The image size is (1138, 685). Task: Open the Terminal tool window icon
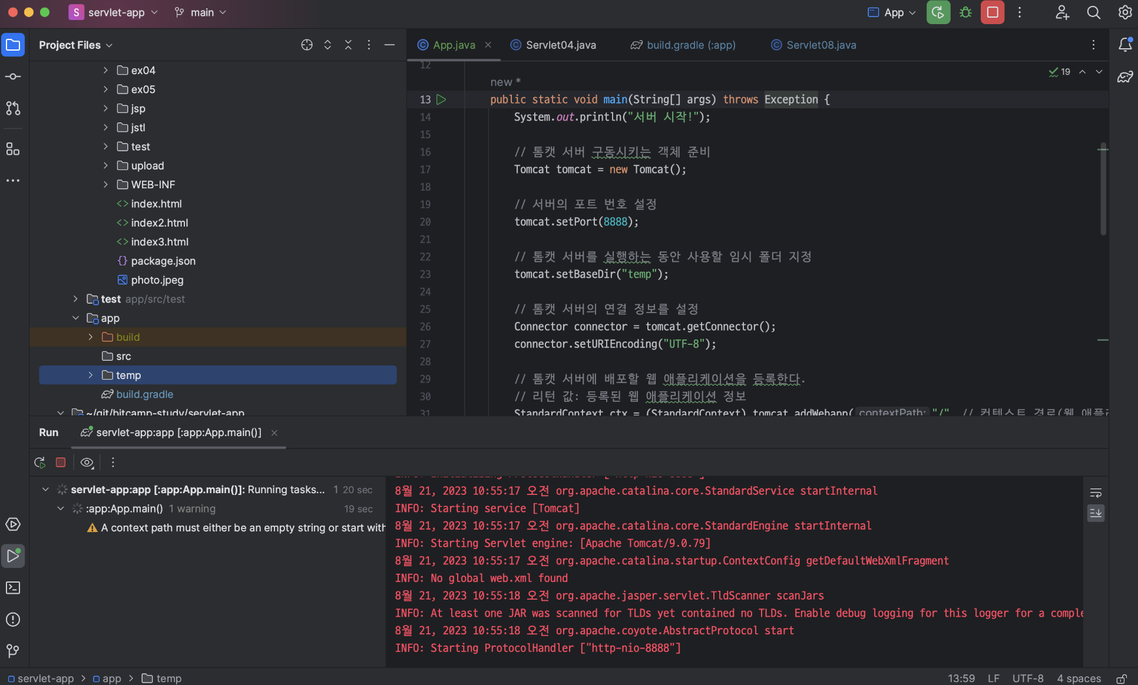(13, 587)
